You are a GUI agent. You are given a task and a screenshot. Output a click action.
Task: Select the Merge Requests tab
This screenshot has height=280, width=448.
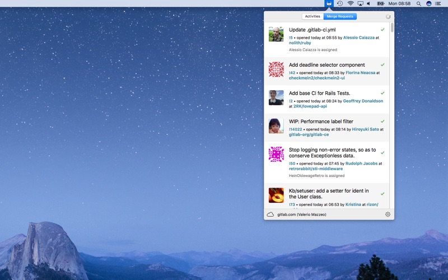[340, 16]
